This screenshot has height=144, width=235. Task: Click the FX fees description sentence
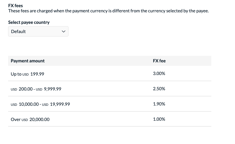click(108, 11)
